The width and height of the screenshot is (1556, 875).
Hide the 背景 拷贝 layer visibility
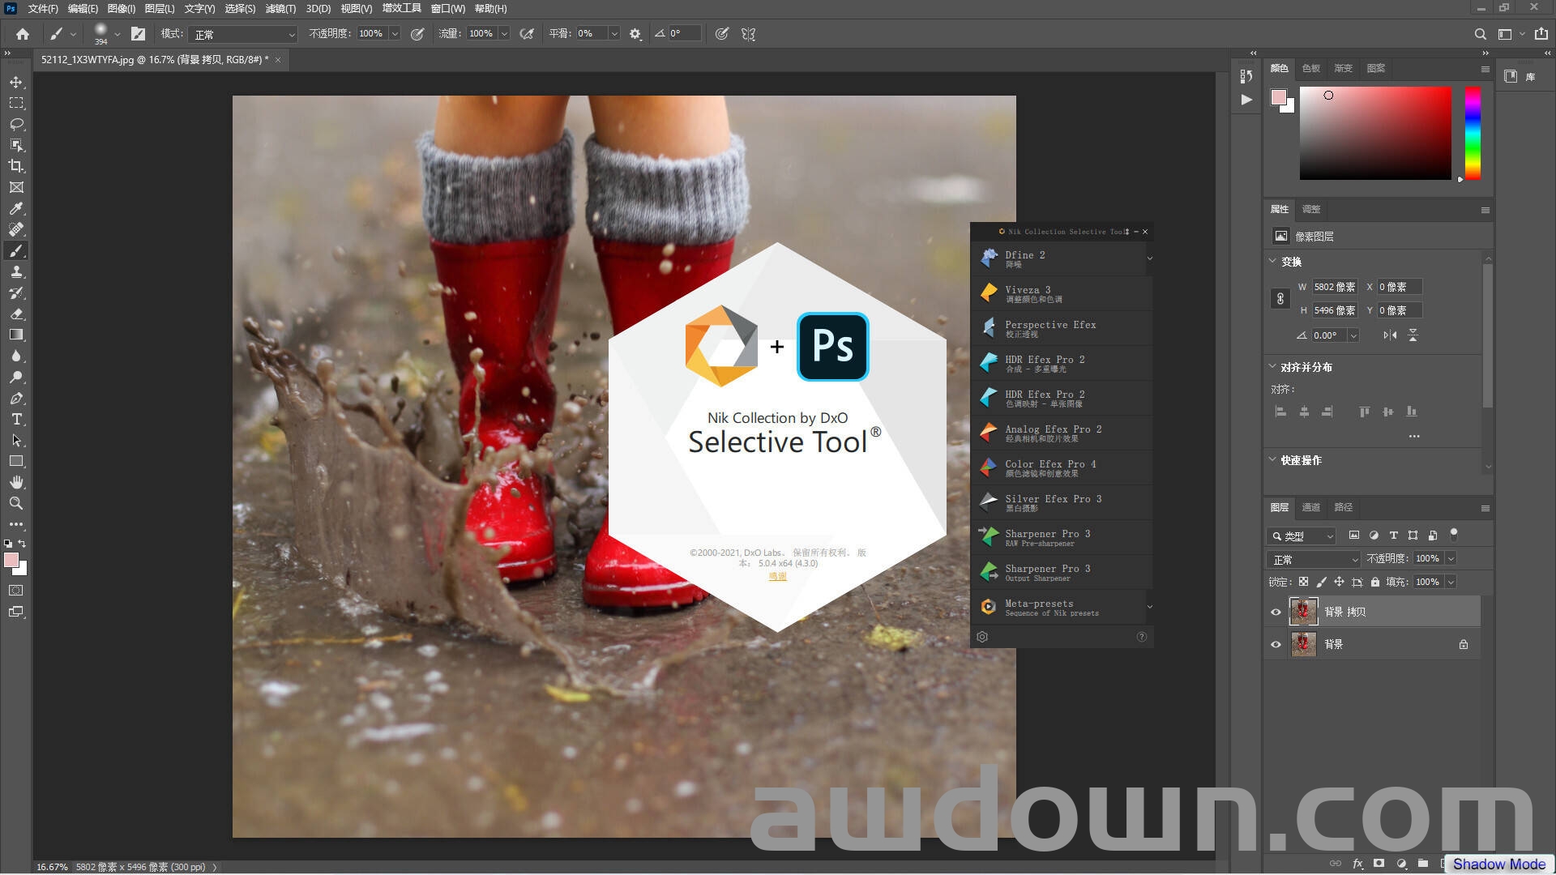[1276, 612]
